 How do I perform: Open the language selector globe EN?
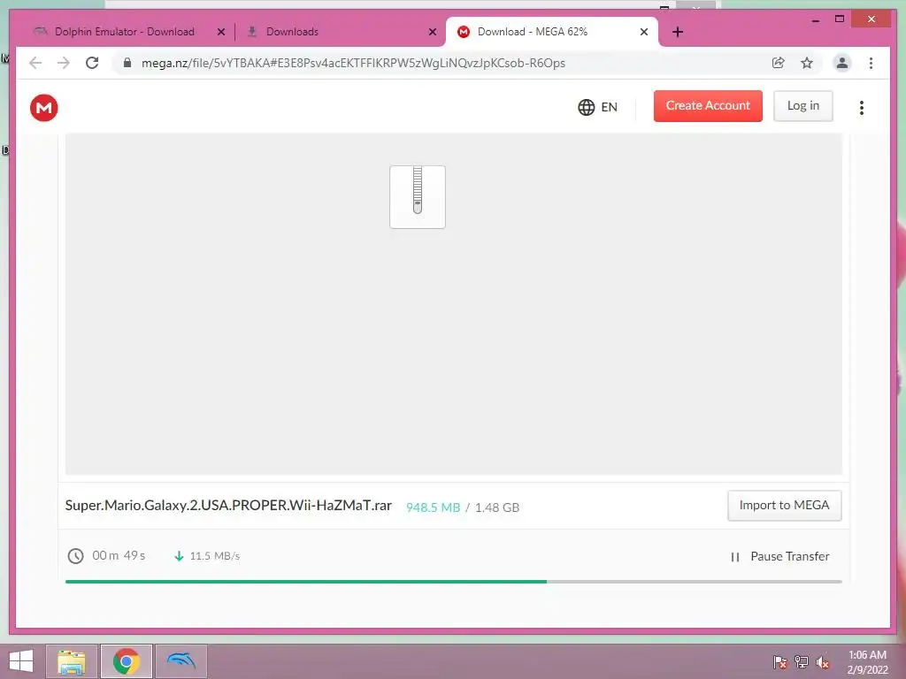597,107
